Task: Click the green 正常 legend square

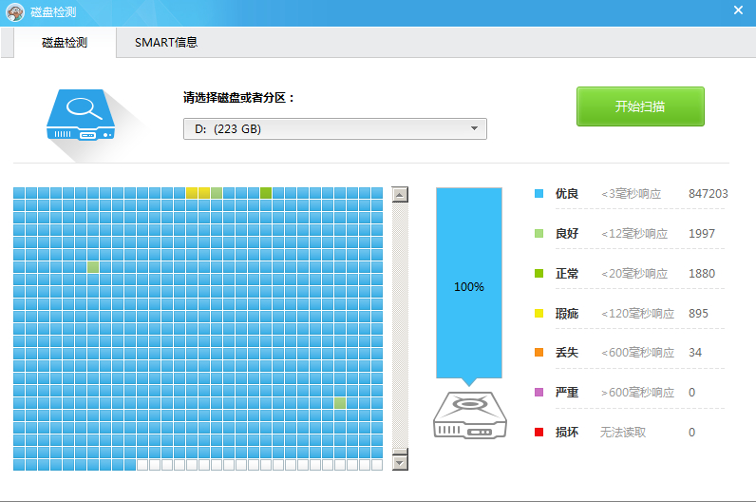Action: point(539,274)
